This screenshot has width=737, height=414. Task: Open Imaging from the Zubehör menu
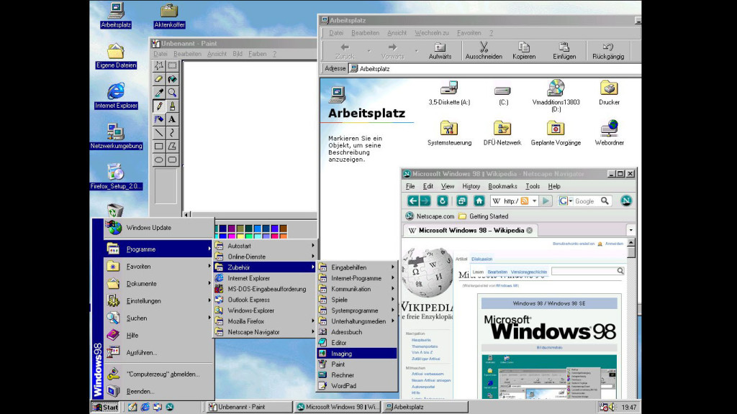coord(357,354)
